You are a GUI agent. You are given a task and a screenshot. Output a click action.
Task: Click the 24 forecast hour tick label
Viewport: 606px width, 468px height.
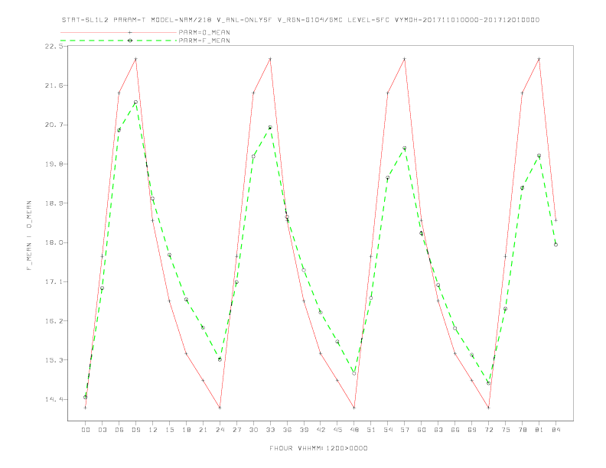(x=220, y=430)
